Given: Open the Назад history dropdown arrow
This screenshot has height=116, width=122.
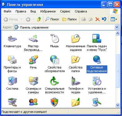Looking at the screenshot, I should pyautogui.click(x=22, y=19).
